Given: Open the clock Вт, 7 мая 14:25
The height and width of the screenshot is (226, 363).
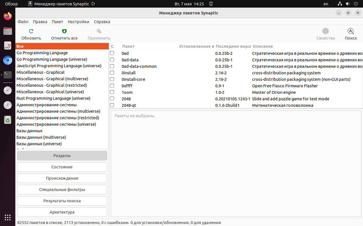Looking at the screenshot, I should pos(189,4).
